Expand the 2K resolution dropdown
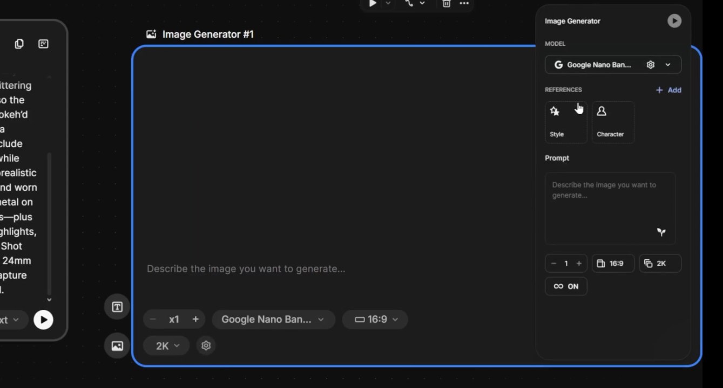This screenshot has height=388, width=723. [166, 345]
